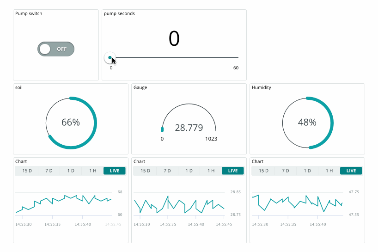Click the soil 66% percentage gauge
378x252 pixels.
coord(71,123)
